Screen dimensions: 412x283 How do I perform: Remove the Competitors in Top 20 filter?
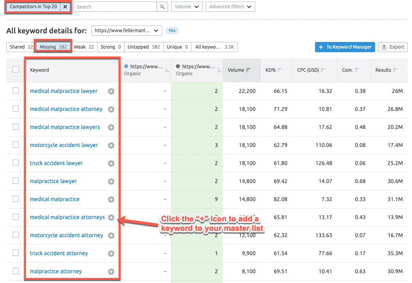point(65,7)
